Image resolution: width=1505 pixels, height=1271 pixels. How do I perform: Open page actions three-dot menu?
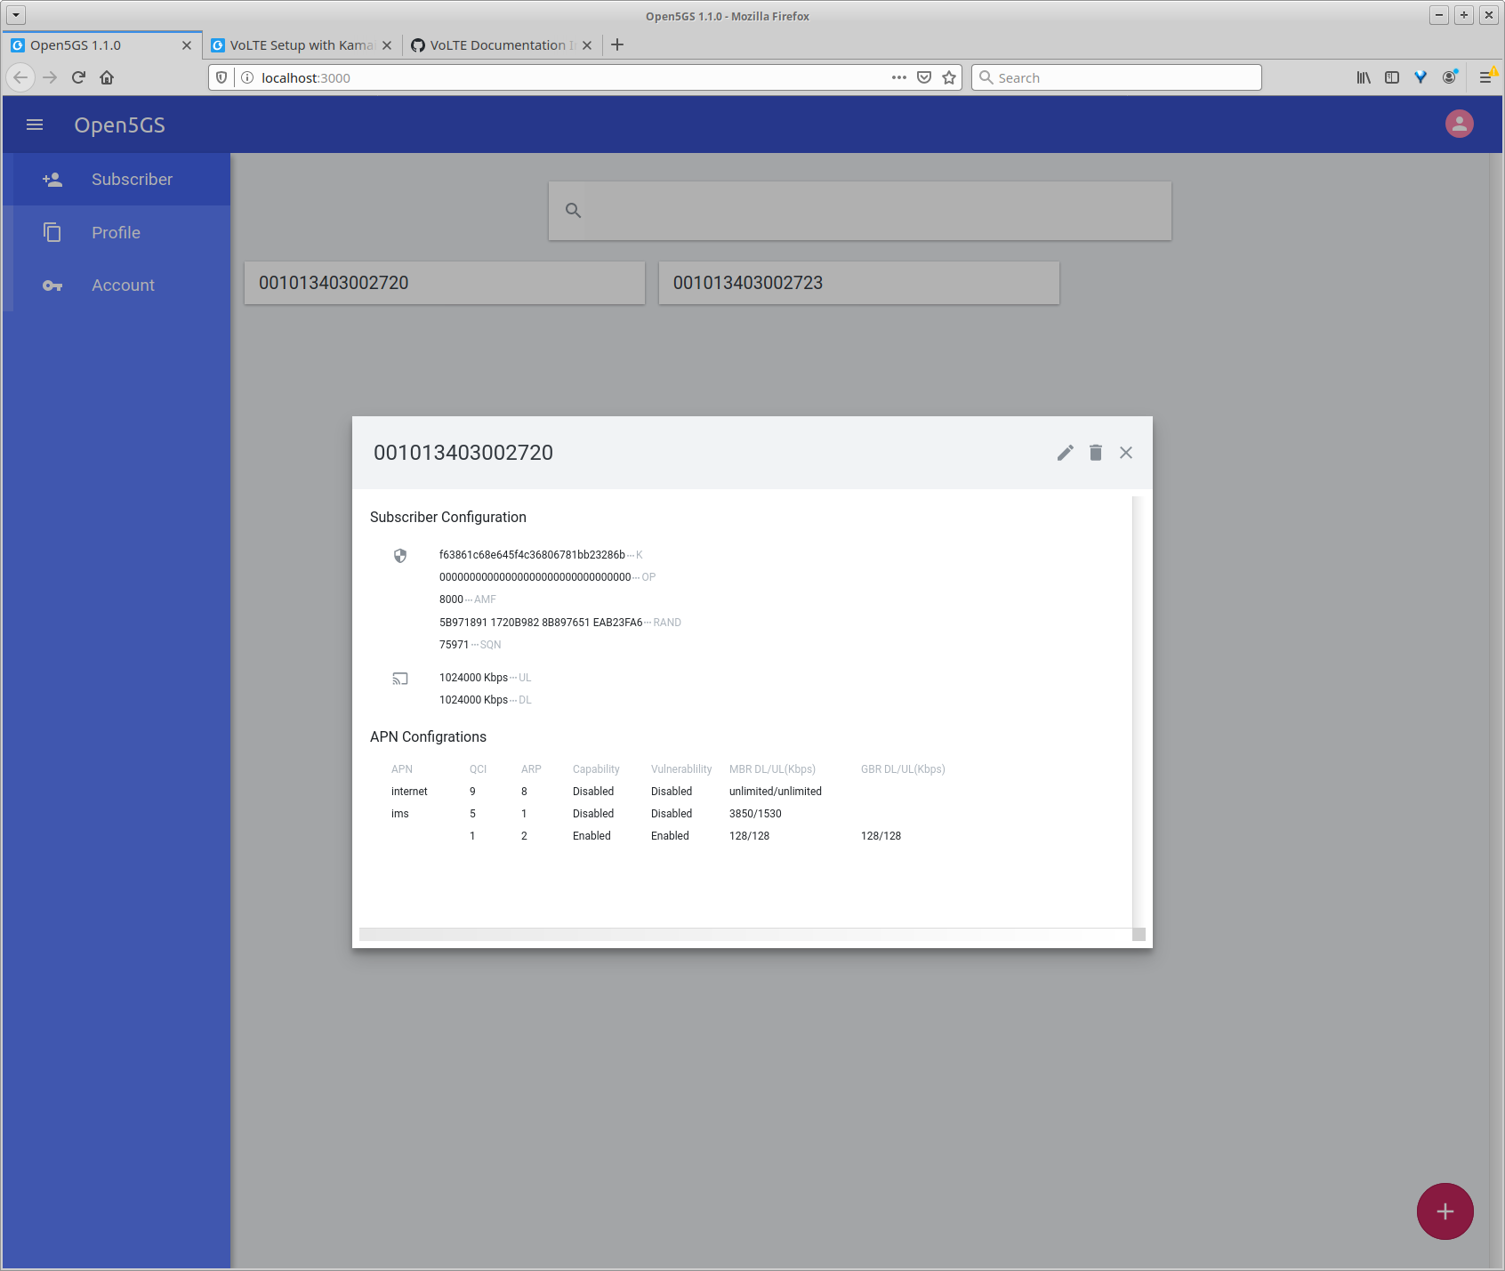pyautogui.click(x=899, y=77)
